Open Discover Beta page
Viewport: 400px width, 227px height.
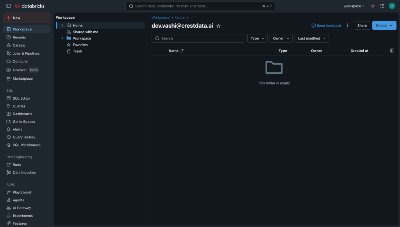pyautogui.click(x=27, y=70)
